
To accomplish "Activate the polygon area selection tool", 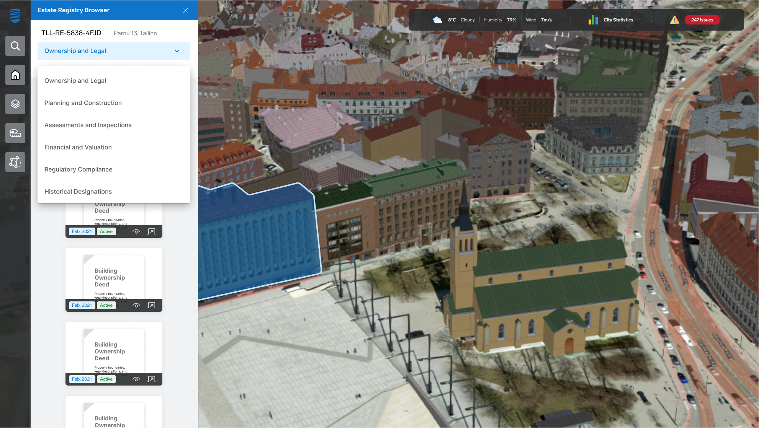I will click(15, 162).
